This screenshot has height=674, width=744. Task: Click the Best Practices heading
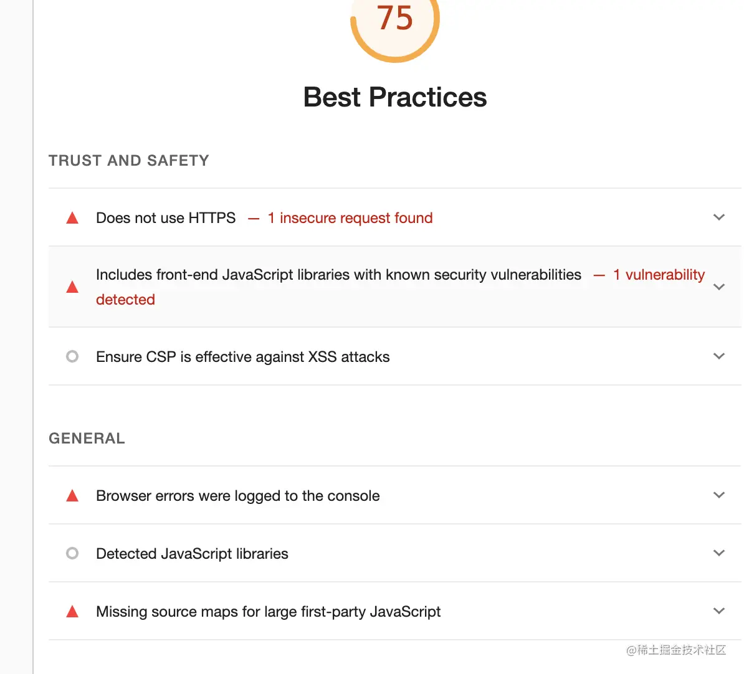point(395,97)
